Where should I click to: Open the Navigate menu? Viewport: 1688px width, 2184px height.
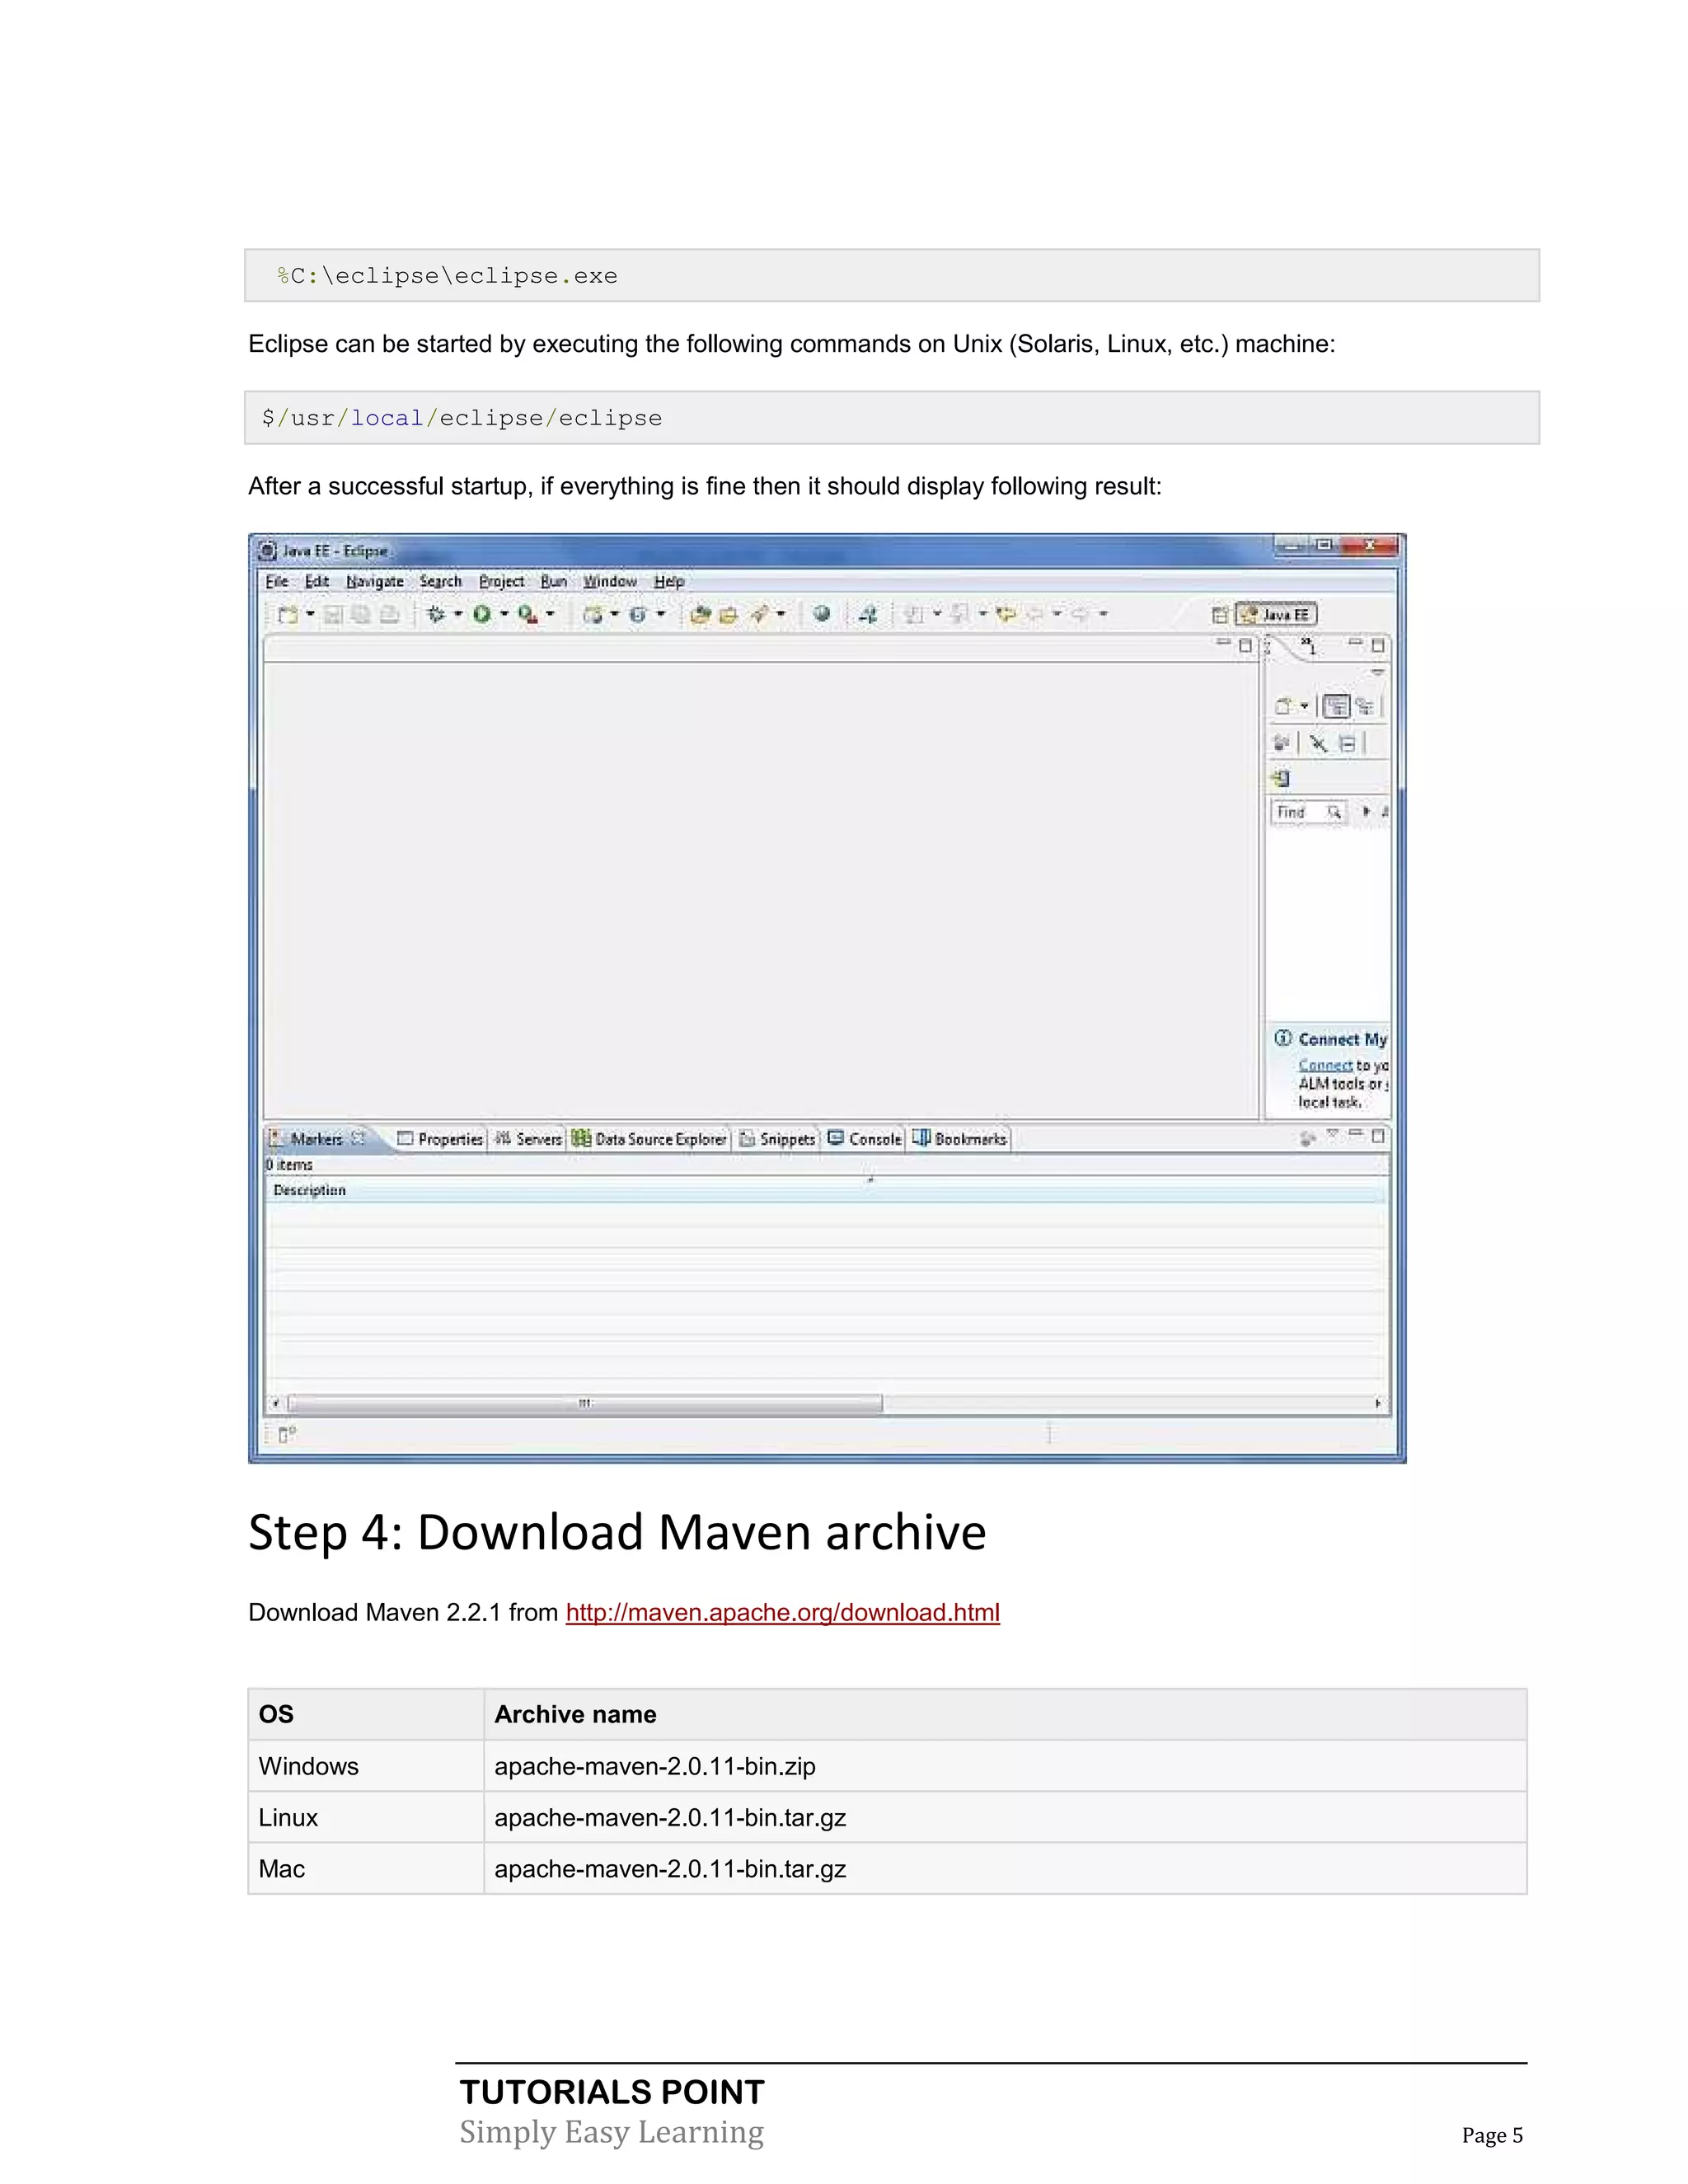(x=374, y=582)
